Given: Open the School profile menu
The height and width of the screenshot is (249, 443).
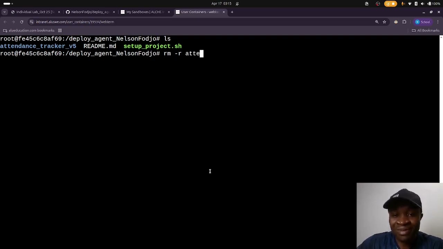Looking at the screenshot, I should pos(423,22).
